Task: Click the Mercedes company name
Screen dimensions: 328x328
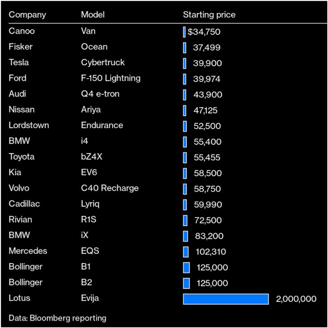Action: click(x=28, y=251)
